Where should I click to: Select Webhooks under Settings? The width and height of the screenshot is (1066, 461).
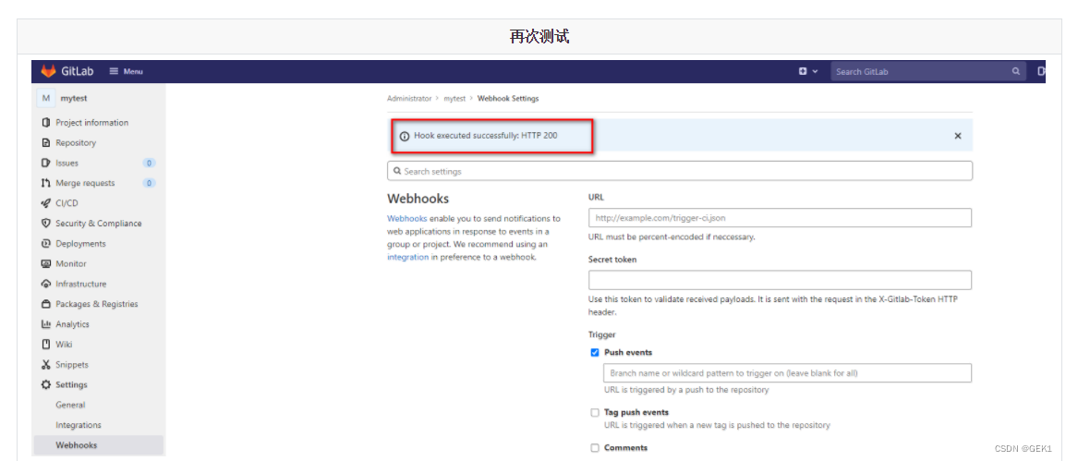tap(76, 445)
